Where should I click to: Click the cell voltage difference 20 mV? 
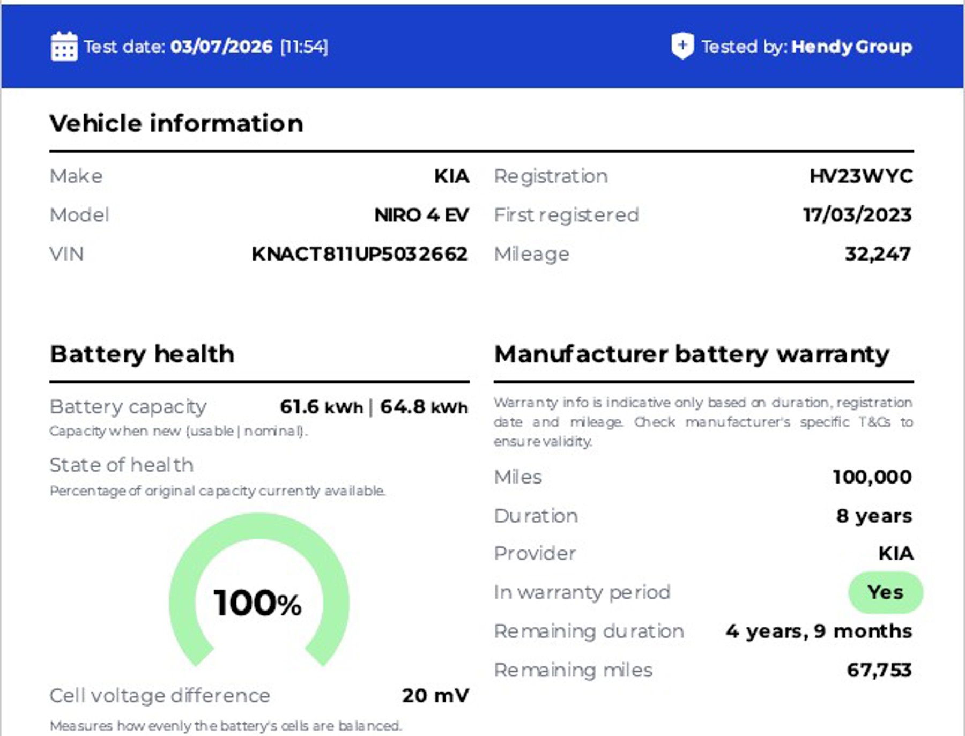pos(435,695)
